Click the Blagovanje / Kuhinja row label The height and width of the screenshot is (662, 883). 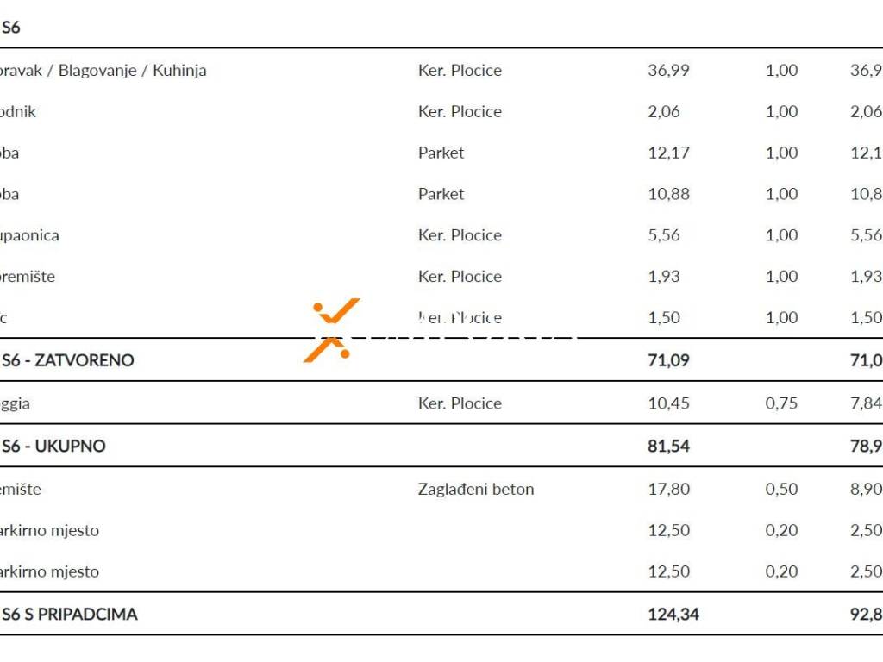pyautogui.click(x=103, y=70)
